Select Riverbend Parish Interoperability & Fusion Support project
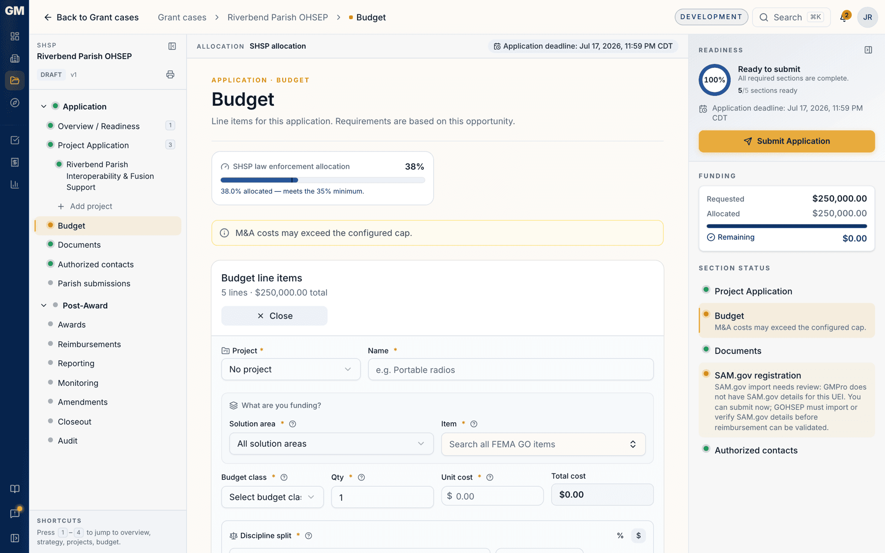The height and width of the screenshot is (553, 885). tap(110, 176)
